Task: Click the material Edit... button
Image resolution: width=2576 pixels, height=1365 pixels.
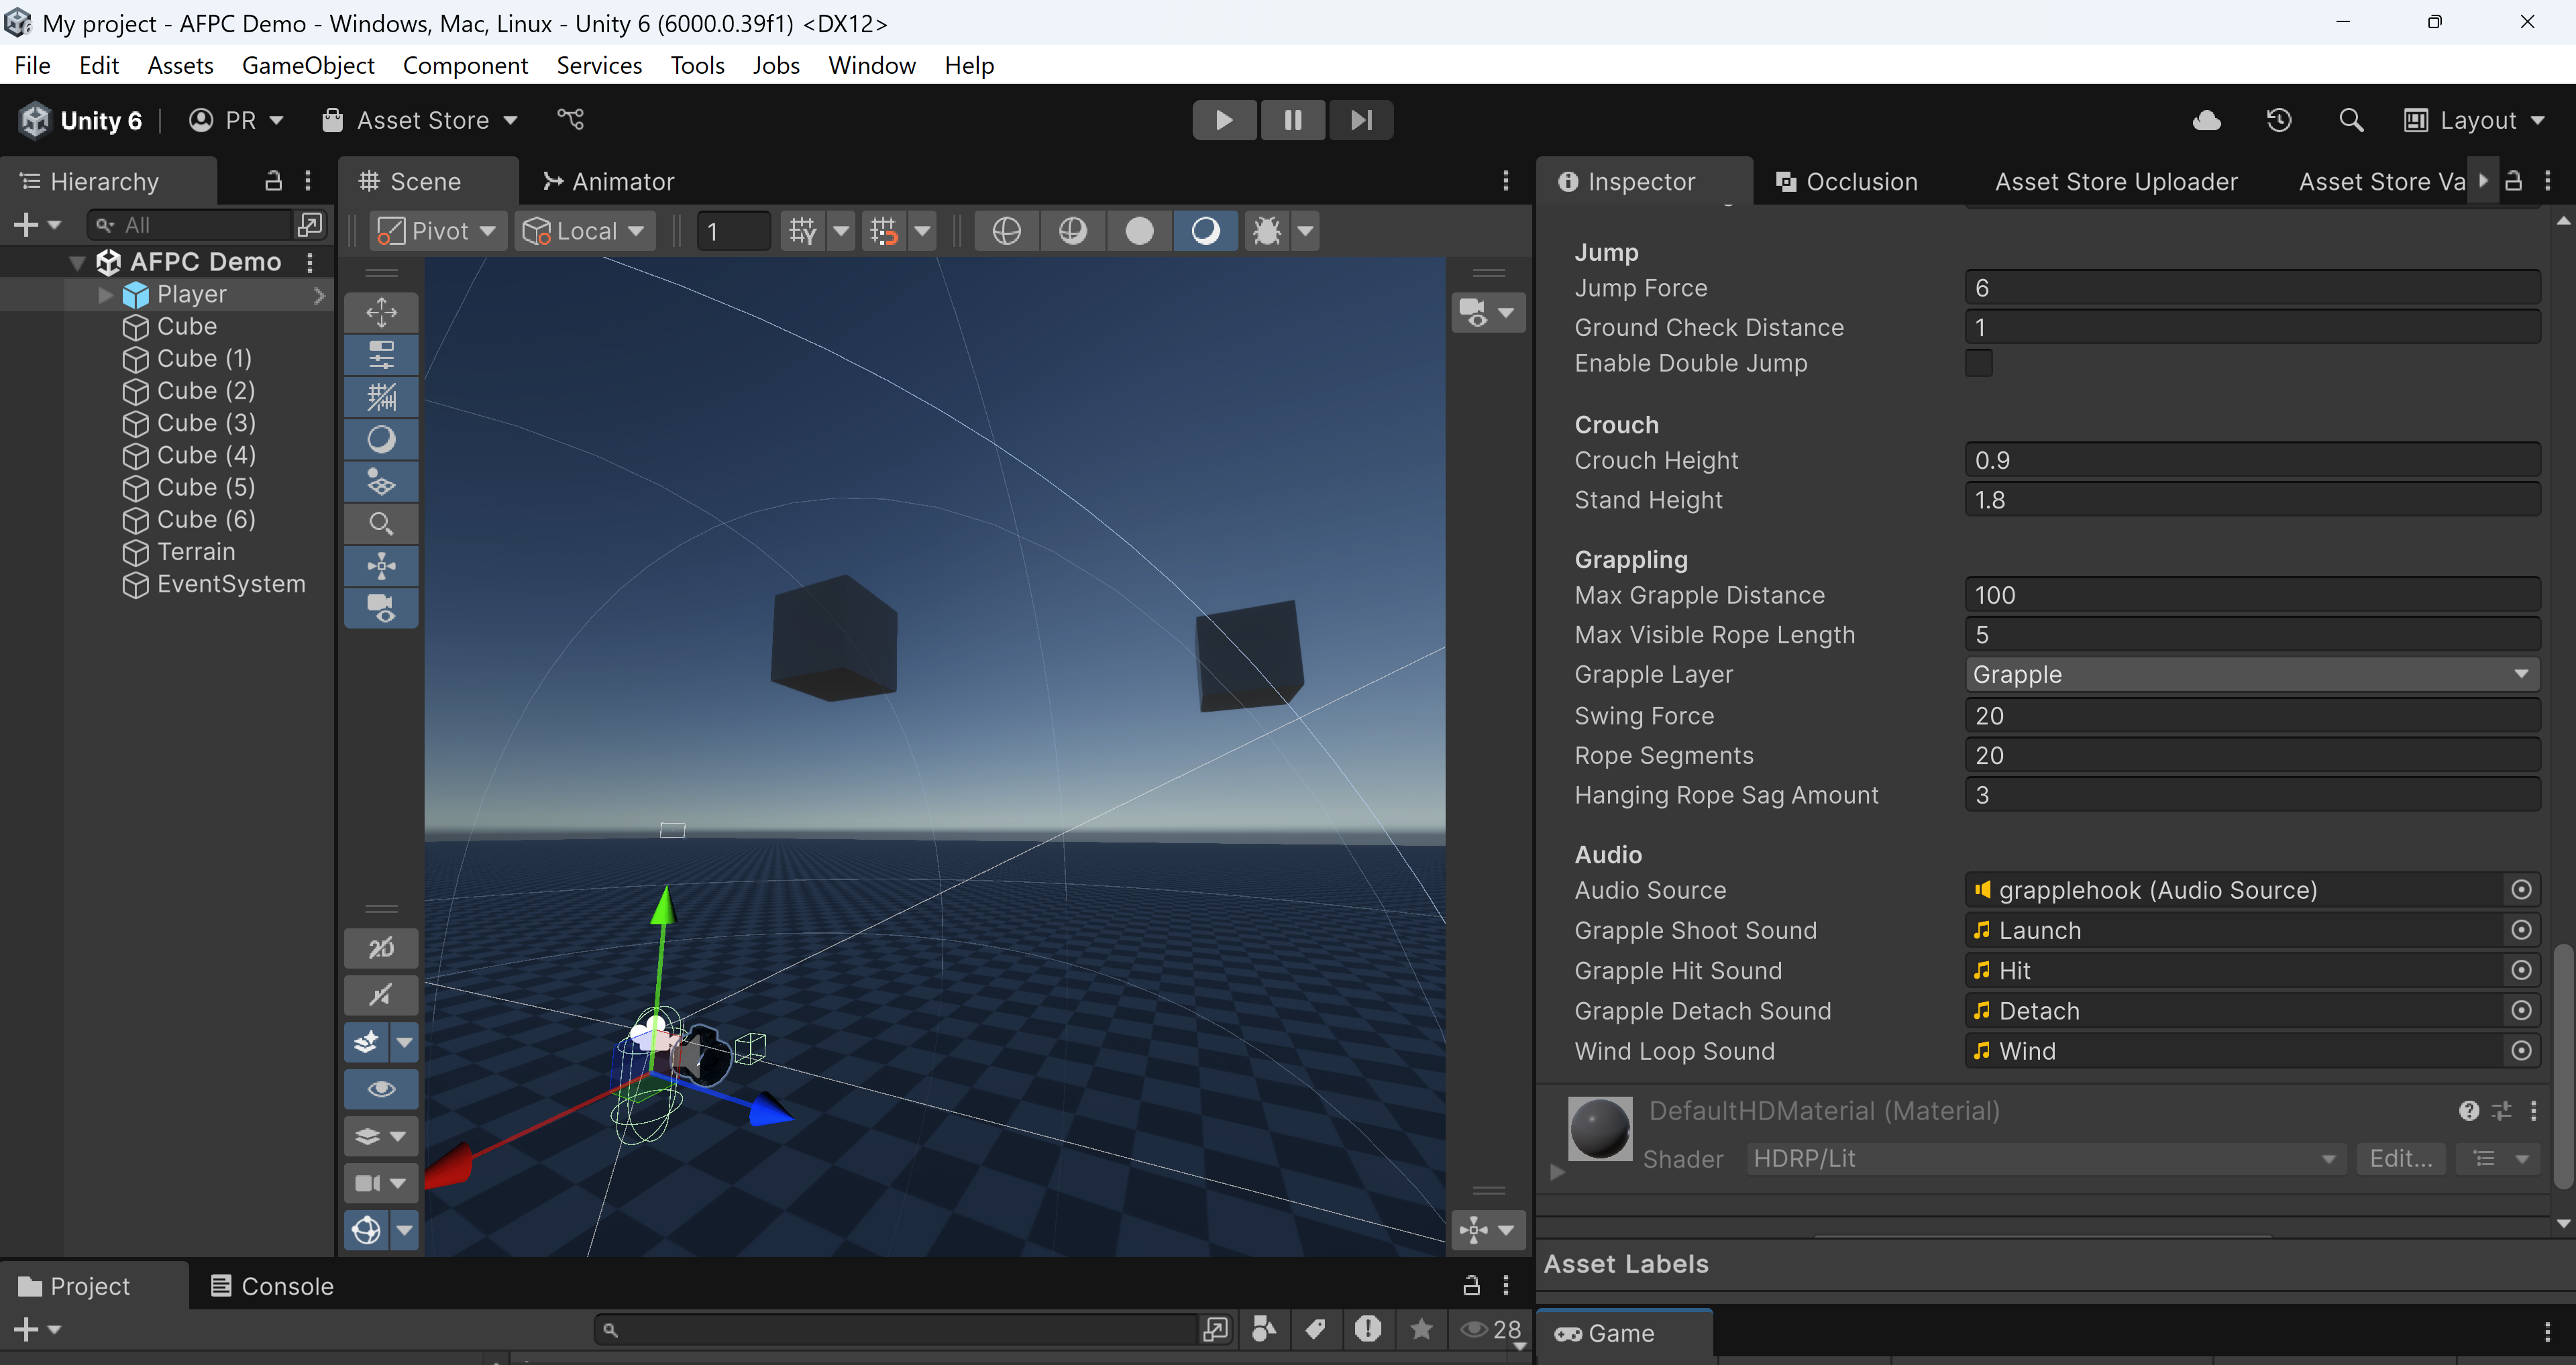Action: pyautogui.click(x=2401, y=1159)
